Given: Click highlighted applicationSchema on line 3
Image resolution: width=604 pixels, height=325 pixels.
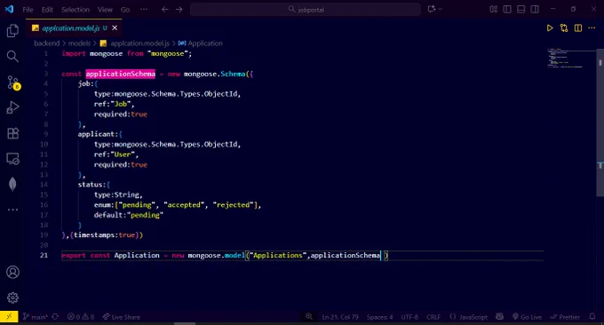Looking at the screenshot, I should click(x=120, y=74).
